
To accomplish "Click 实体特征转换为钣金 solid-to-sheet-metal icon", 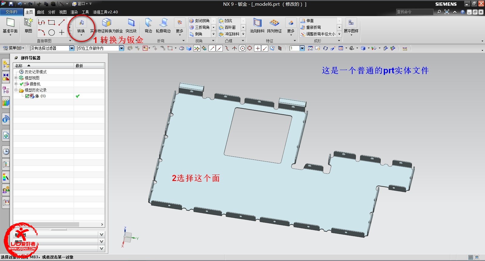I will click(x=106, y=23).
